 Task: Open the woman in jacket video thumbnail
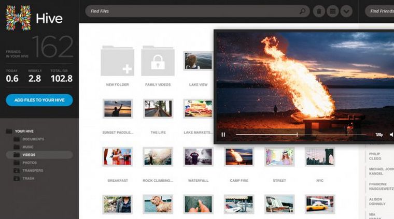pyautogui.click(x=118, y=204)
